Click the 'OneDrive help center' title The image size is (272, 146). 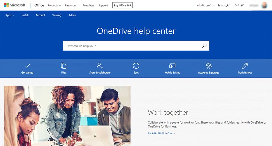(x=136, y=31)
